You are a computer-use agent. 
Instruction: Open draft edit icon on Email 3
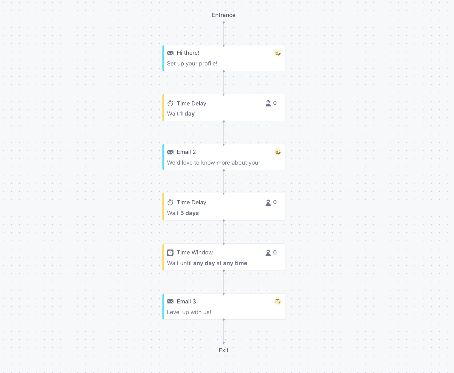[x=278, y=302]
